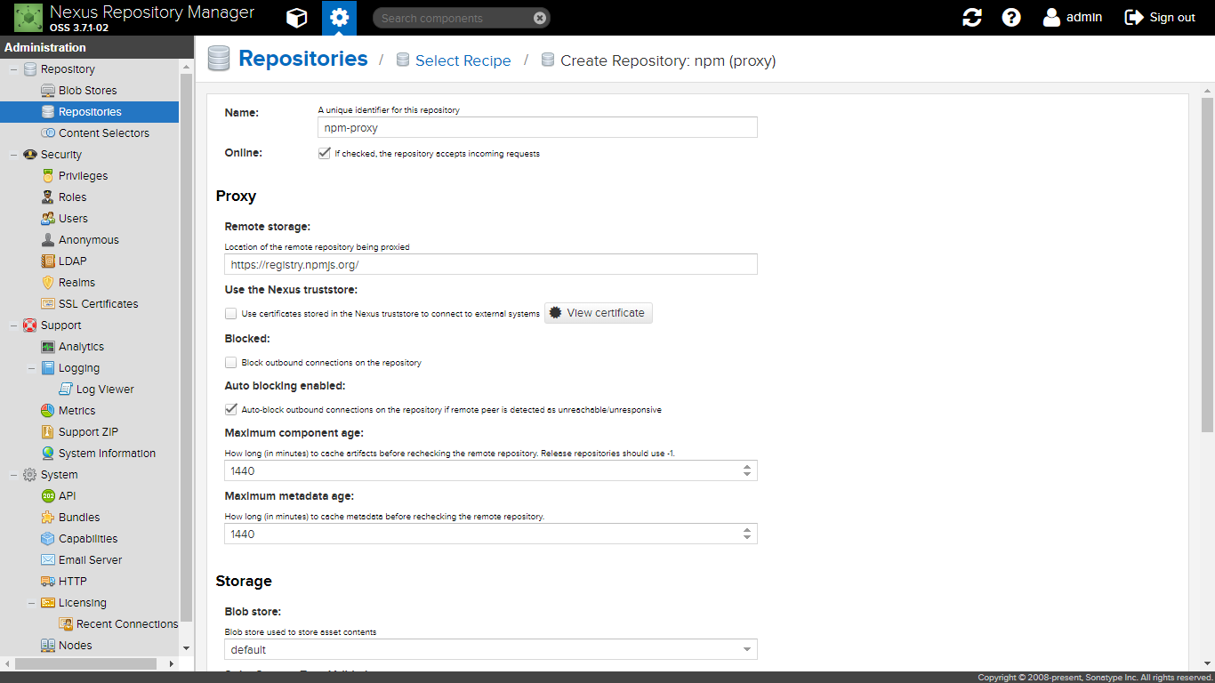The image size is (1215, 683).
Task: Click the Remote storage URL field
Action: point(491,264)
